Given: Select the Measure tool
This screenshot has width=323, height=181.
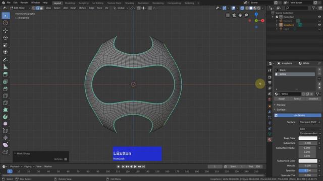Looking at the screenshot, I should tap(6, 67).
